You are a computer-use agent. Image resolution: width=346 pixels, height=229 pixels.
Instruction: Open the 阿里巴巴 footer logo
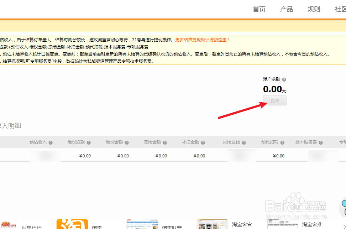[x=9, y=224]
